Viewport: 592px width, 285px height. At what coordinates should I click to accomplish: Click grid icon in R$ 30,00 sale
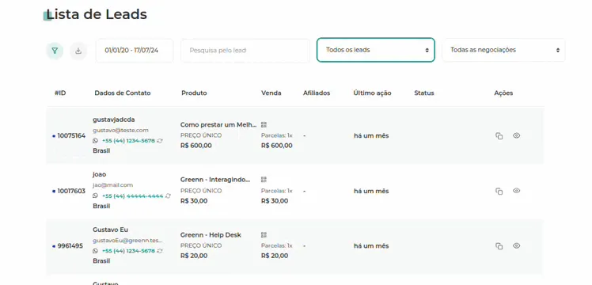[x=264, y=180]
